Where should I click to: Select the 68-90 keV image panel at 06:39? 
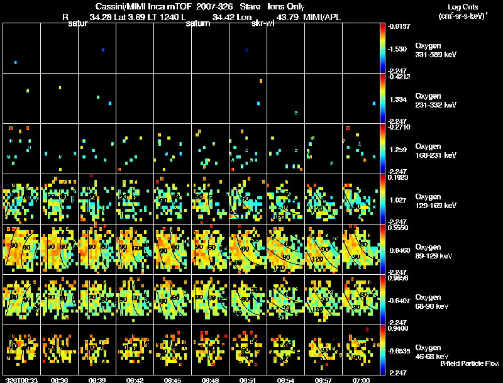[97, 299]
